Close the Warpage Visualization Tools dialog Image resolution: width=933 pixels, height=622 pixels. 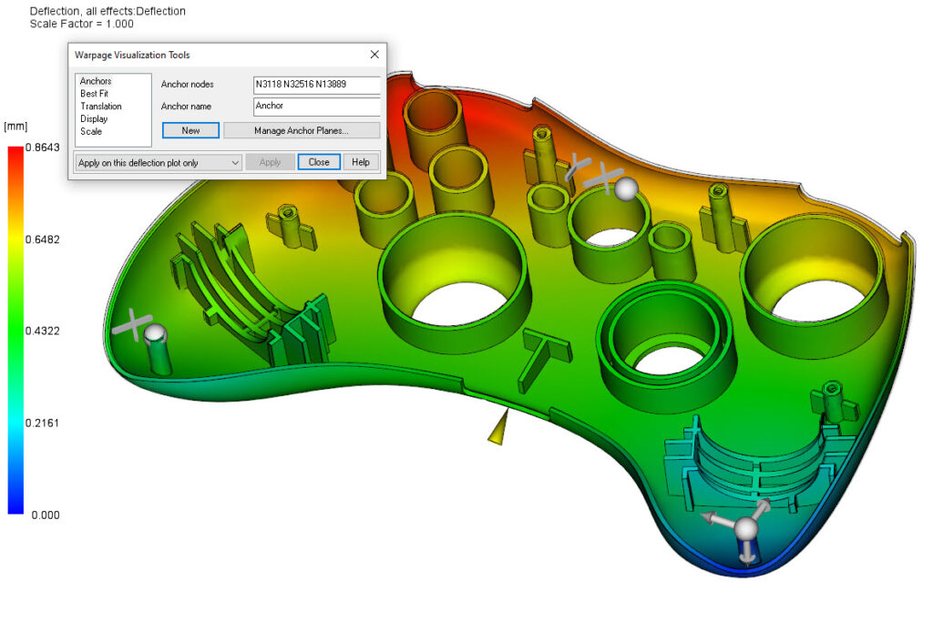pos(374,54)
